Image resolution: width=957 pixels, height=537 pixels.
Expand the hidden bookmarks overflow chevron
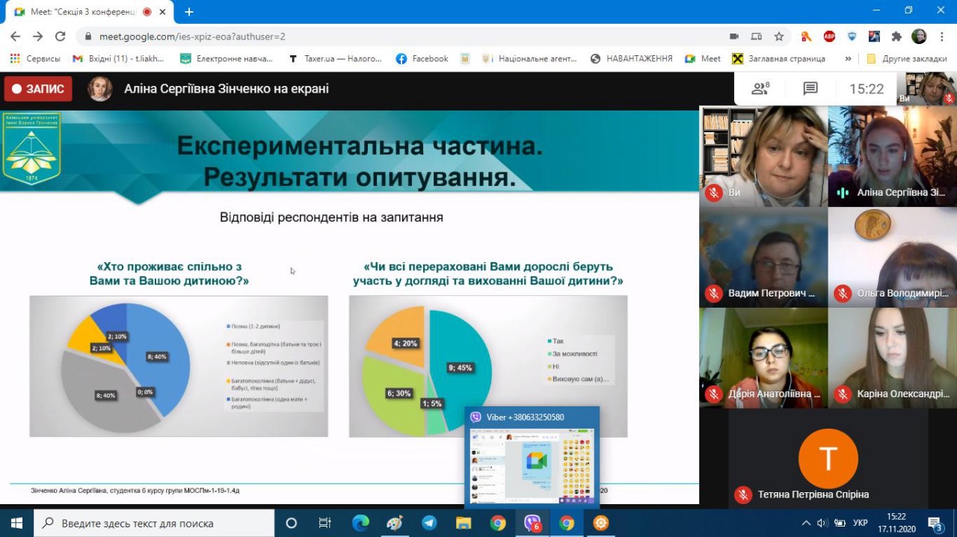[848, 58]
